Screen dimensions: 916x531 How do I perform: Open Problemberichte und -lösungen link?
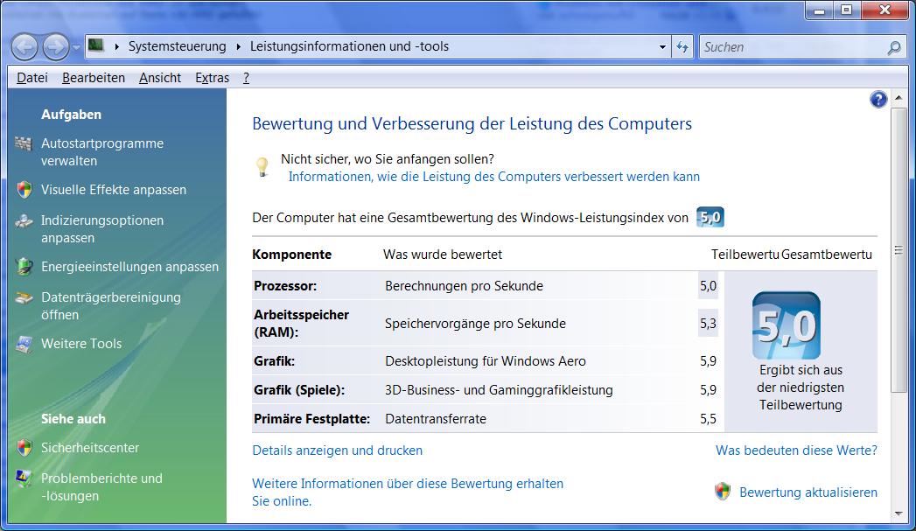pos(101,487)
